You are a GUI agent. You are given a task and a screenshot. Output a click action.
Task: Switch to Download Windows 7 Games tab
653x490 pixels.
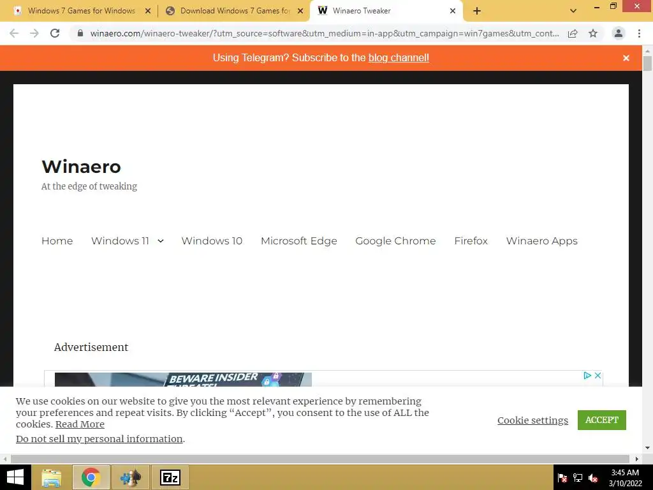click(234, 11)
